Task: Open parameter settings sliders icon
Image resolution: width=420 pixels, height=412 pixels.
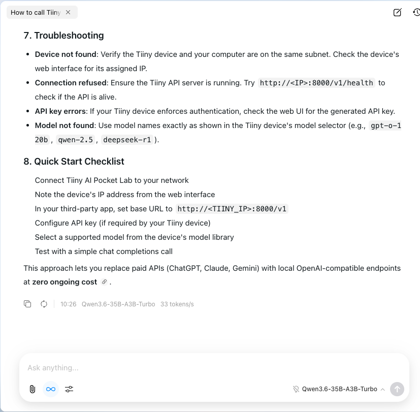Action: pyautogui.click(x=69, y=389)
